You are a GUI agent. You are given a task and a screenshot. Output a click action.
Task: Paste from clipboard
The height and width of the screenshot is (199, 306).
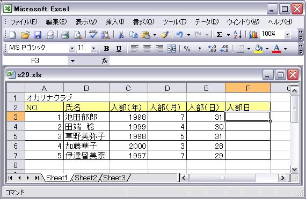pos(146,35)
